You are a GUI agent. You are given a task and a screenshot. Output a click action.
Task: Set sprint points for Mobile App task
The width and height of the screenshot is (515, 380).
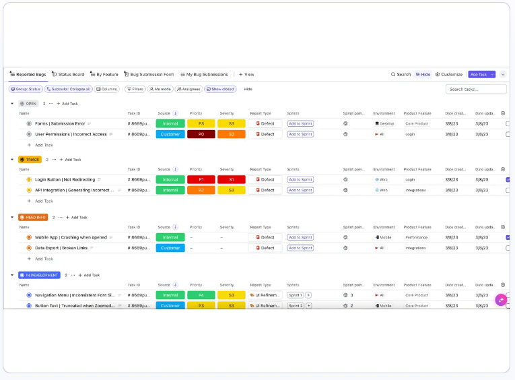[345, 237]
